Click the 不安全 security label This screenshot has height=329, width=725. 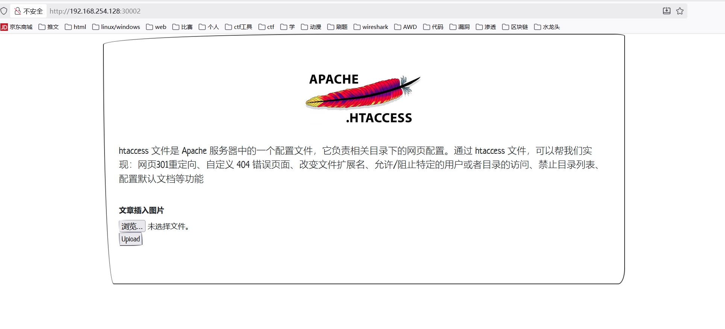[x=33, y=11]
